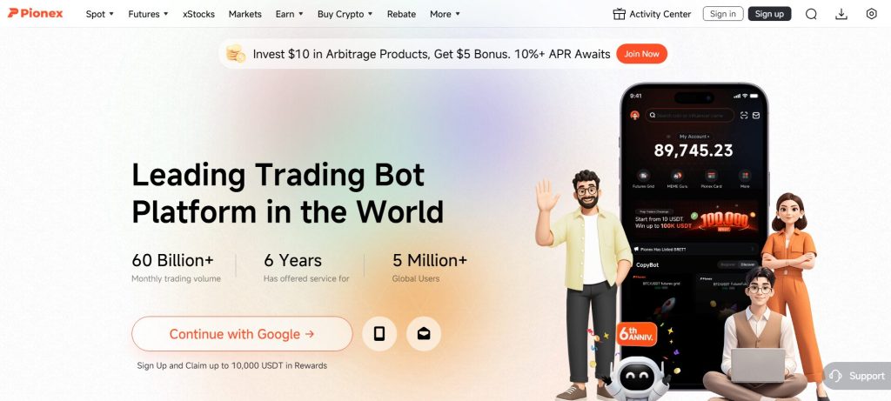Screen dimensions: 891x401
Task: Click the Pionex logo
Action: coord(35,13)
